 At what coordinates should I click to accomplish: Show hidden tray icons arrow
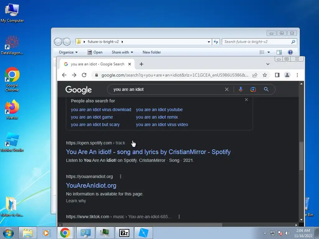pyautogui.click(x=265, y=233)
